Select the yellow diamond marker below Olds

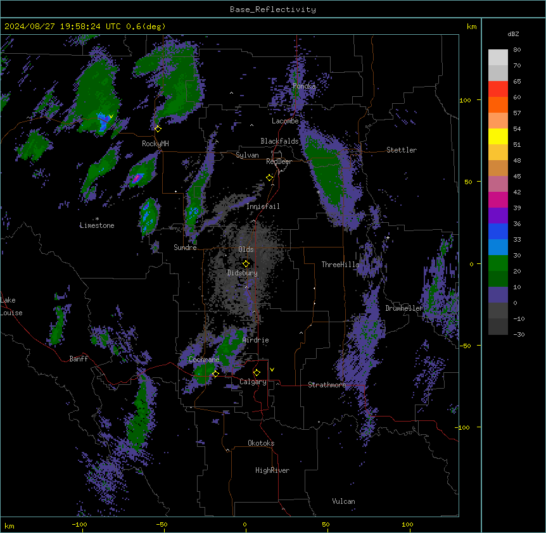(246, 264)
